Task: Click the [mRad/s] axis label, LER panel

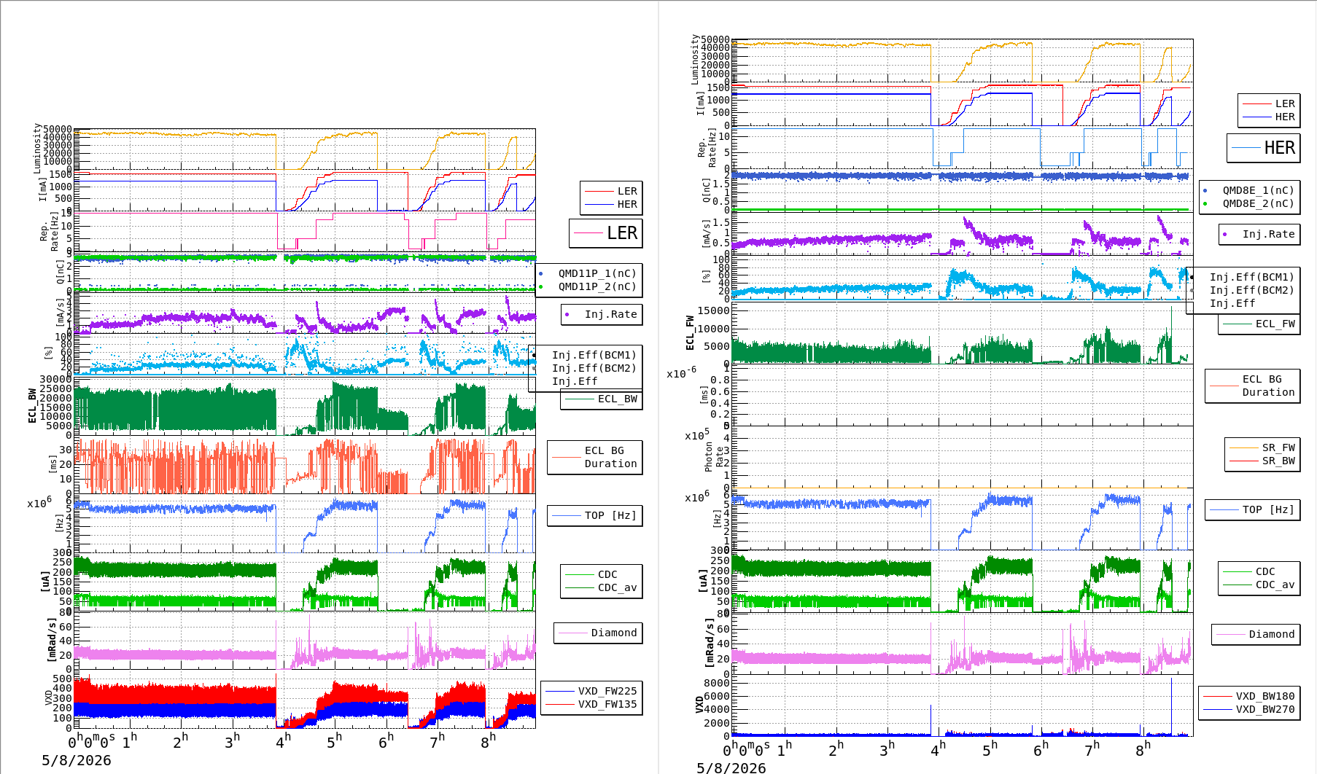Action: point(51,640)
